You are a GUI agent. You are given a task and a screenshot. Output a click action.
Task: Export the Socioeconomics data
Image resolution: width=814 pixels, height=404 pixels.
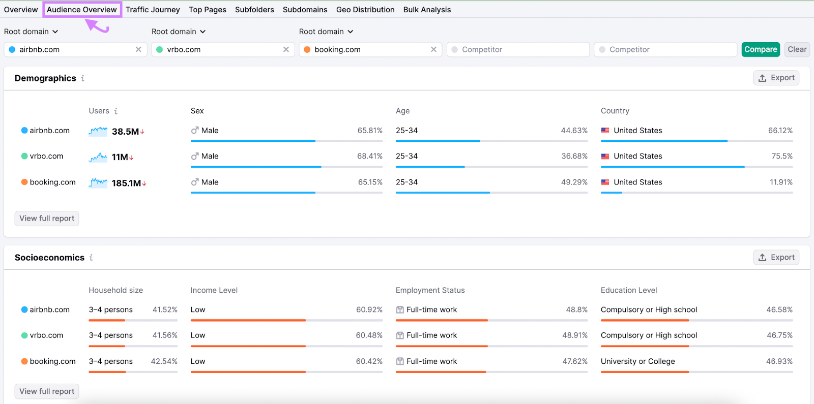776,257
